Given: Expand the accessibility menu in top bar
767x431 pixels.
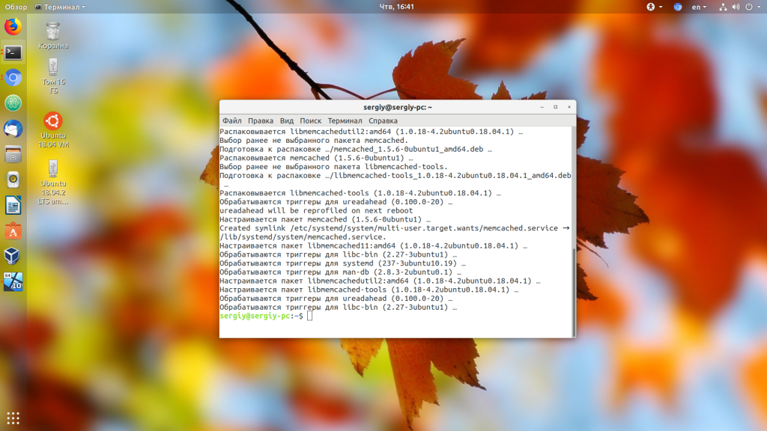Looking at the screenshot, I should pyautogui.click(x=654, y=7).
